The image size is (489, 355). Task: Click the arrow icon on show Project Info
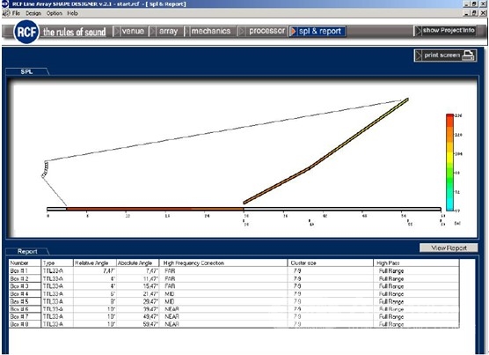point(419,31)
